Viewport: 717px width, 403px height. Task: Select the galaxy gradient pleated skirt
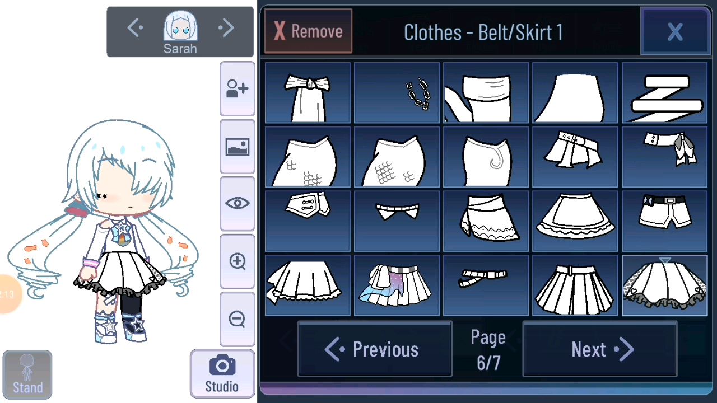click(397, 285)
